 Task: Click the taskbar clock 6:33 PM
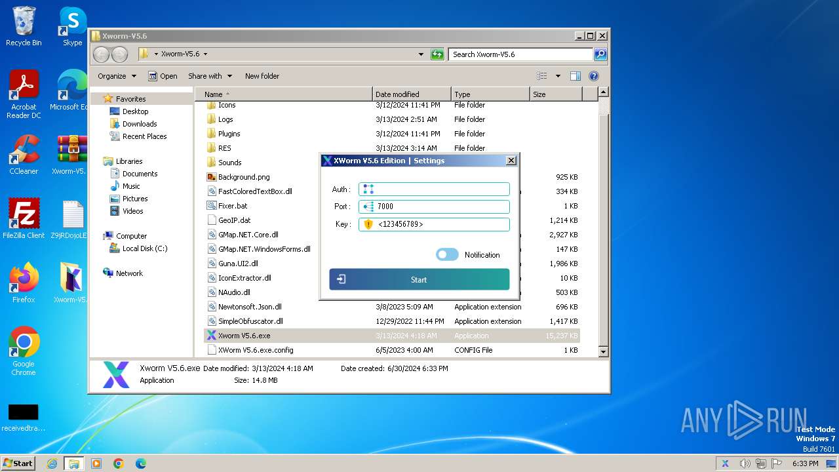pyautogui.click(x=805, y=463)
